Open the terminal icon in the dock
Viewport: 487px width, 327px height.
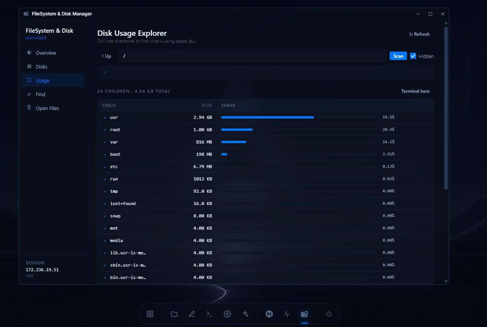click(x=209, y=314)
